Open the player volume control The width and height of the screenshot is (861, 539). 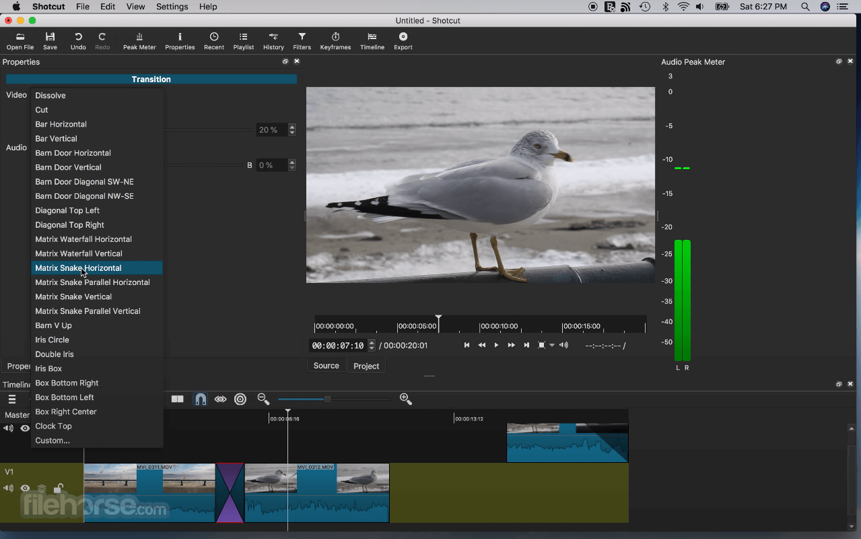tap(564, 345)
